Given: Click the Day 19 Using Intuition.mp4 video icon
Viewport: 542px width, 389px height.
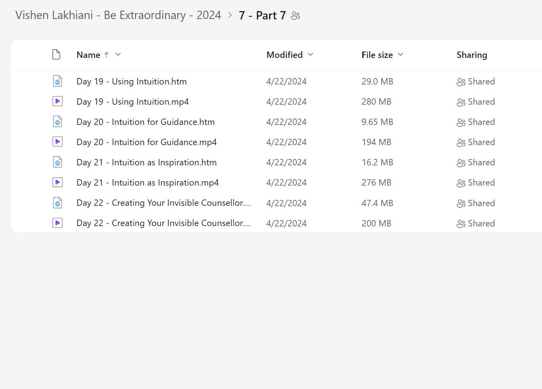Looking at the screenshot, I should (58, 102).
